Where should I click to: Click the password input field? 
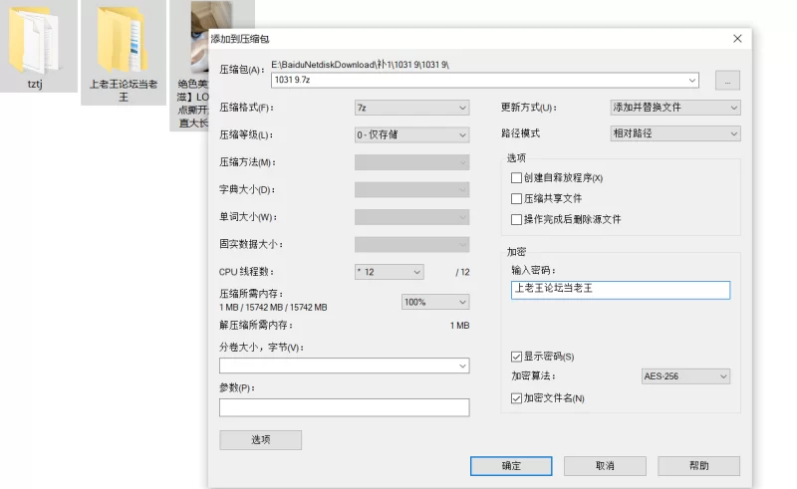point(620,290)
